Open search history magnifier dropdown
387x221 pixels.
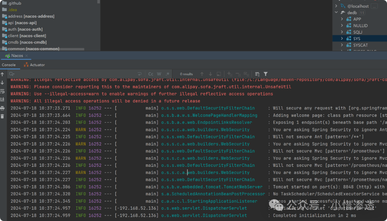pyautogui.click(x=11, y=74)
